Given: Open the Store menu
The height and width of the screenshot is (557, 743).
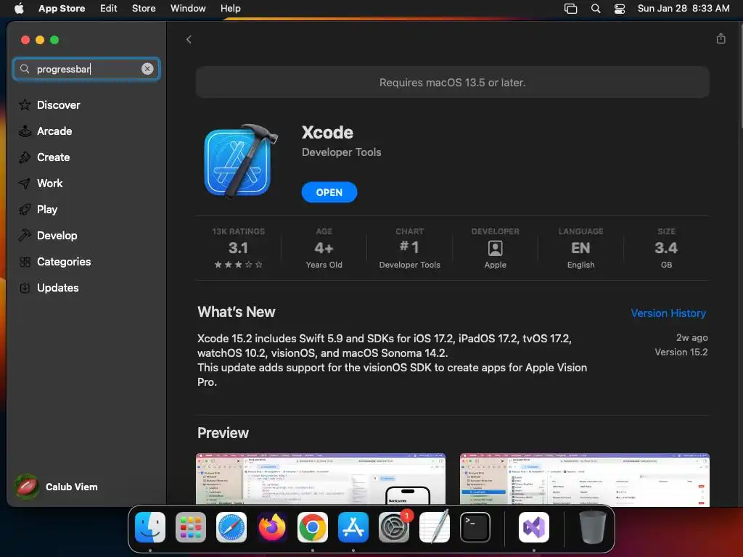Looking at the screenshot, I should tap(144, 8).
